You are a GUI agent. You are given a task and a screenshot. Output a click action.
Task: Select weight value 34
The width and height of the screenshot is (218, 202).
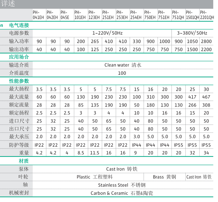[206, 153]
